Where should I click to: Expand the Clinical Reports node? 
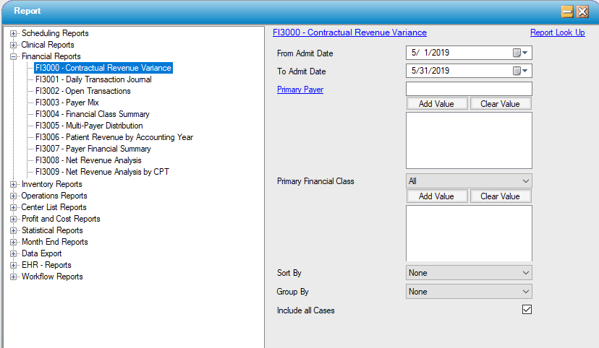(x=13, y=45)
